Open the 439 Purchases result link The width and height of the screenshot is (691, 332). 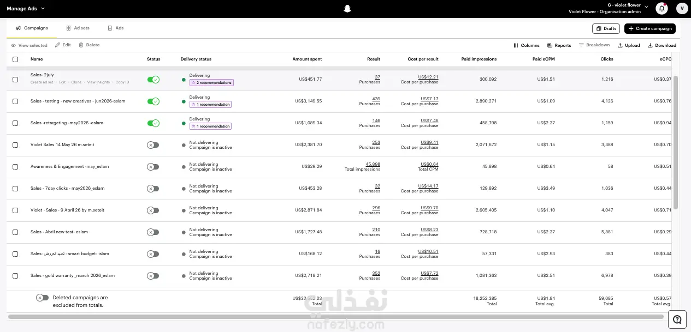pos(376,99)
